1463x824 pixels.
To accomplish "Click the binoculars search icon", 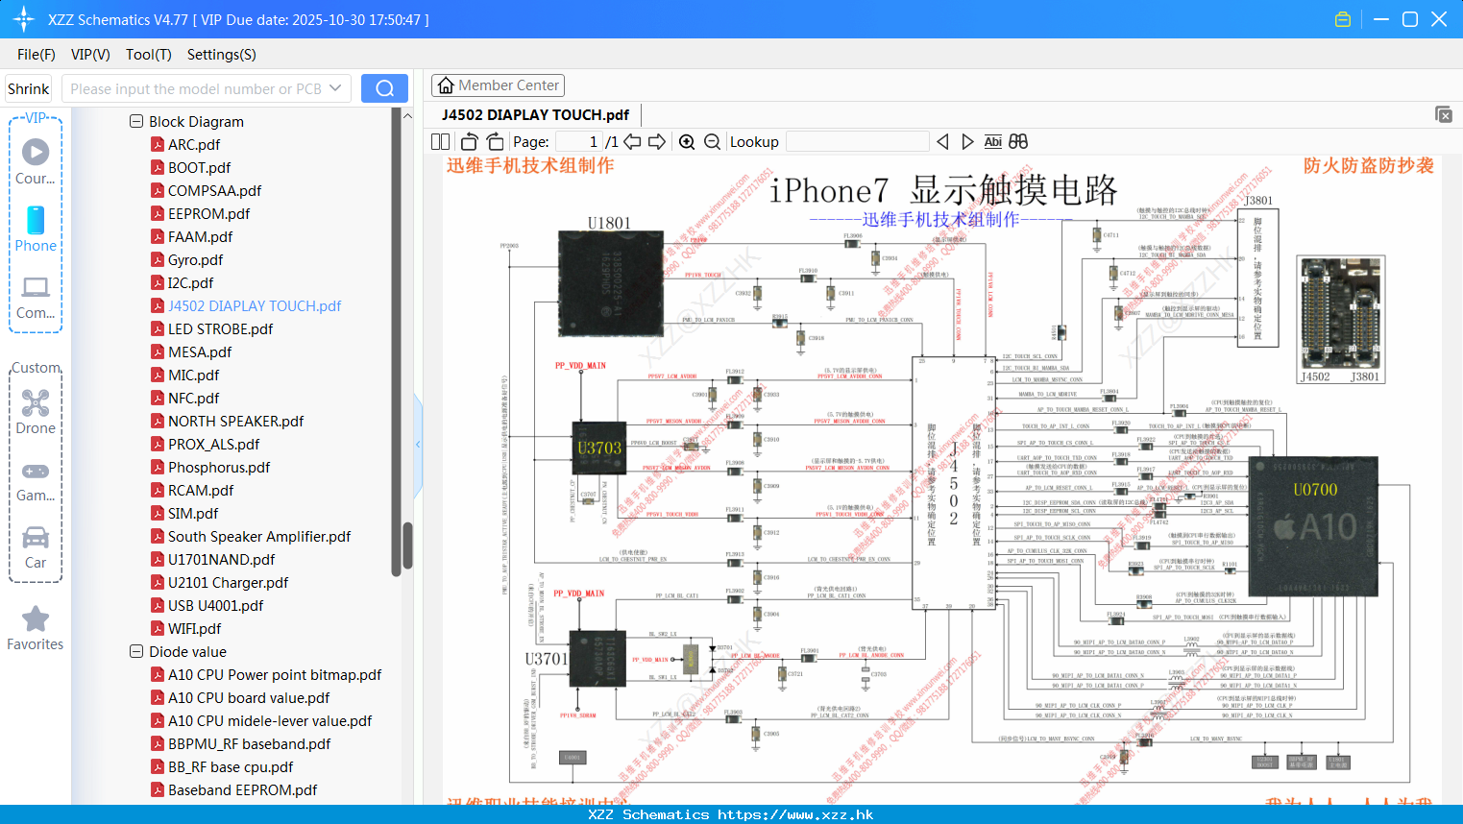I will pyautogui.click(x=1018, y=141).
